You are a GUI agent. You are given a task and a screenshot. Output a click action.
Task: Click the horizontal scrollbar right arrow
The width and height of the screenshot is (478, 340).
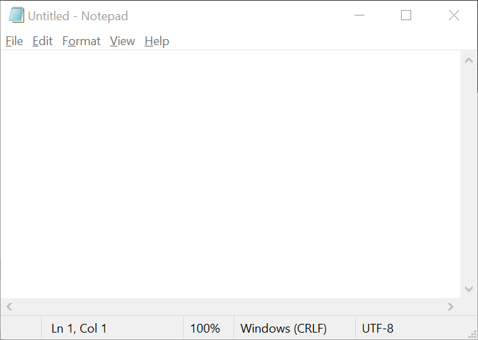coord(450,306)
